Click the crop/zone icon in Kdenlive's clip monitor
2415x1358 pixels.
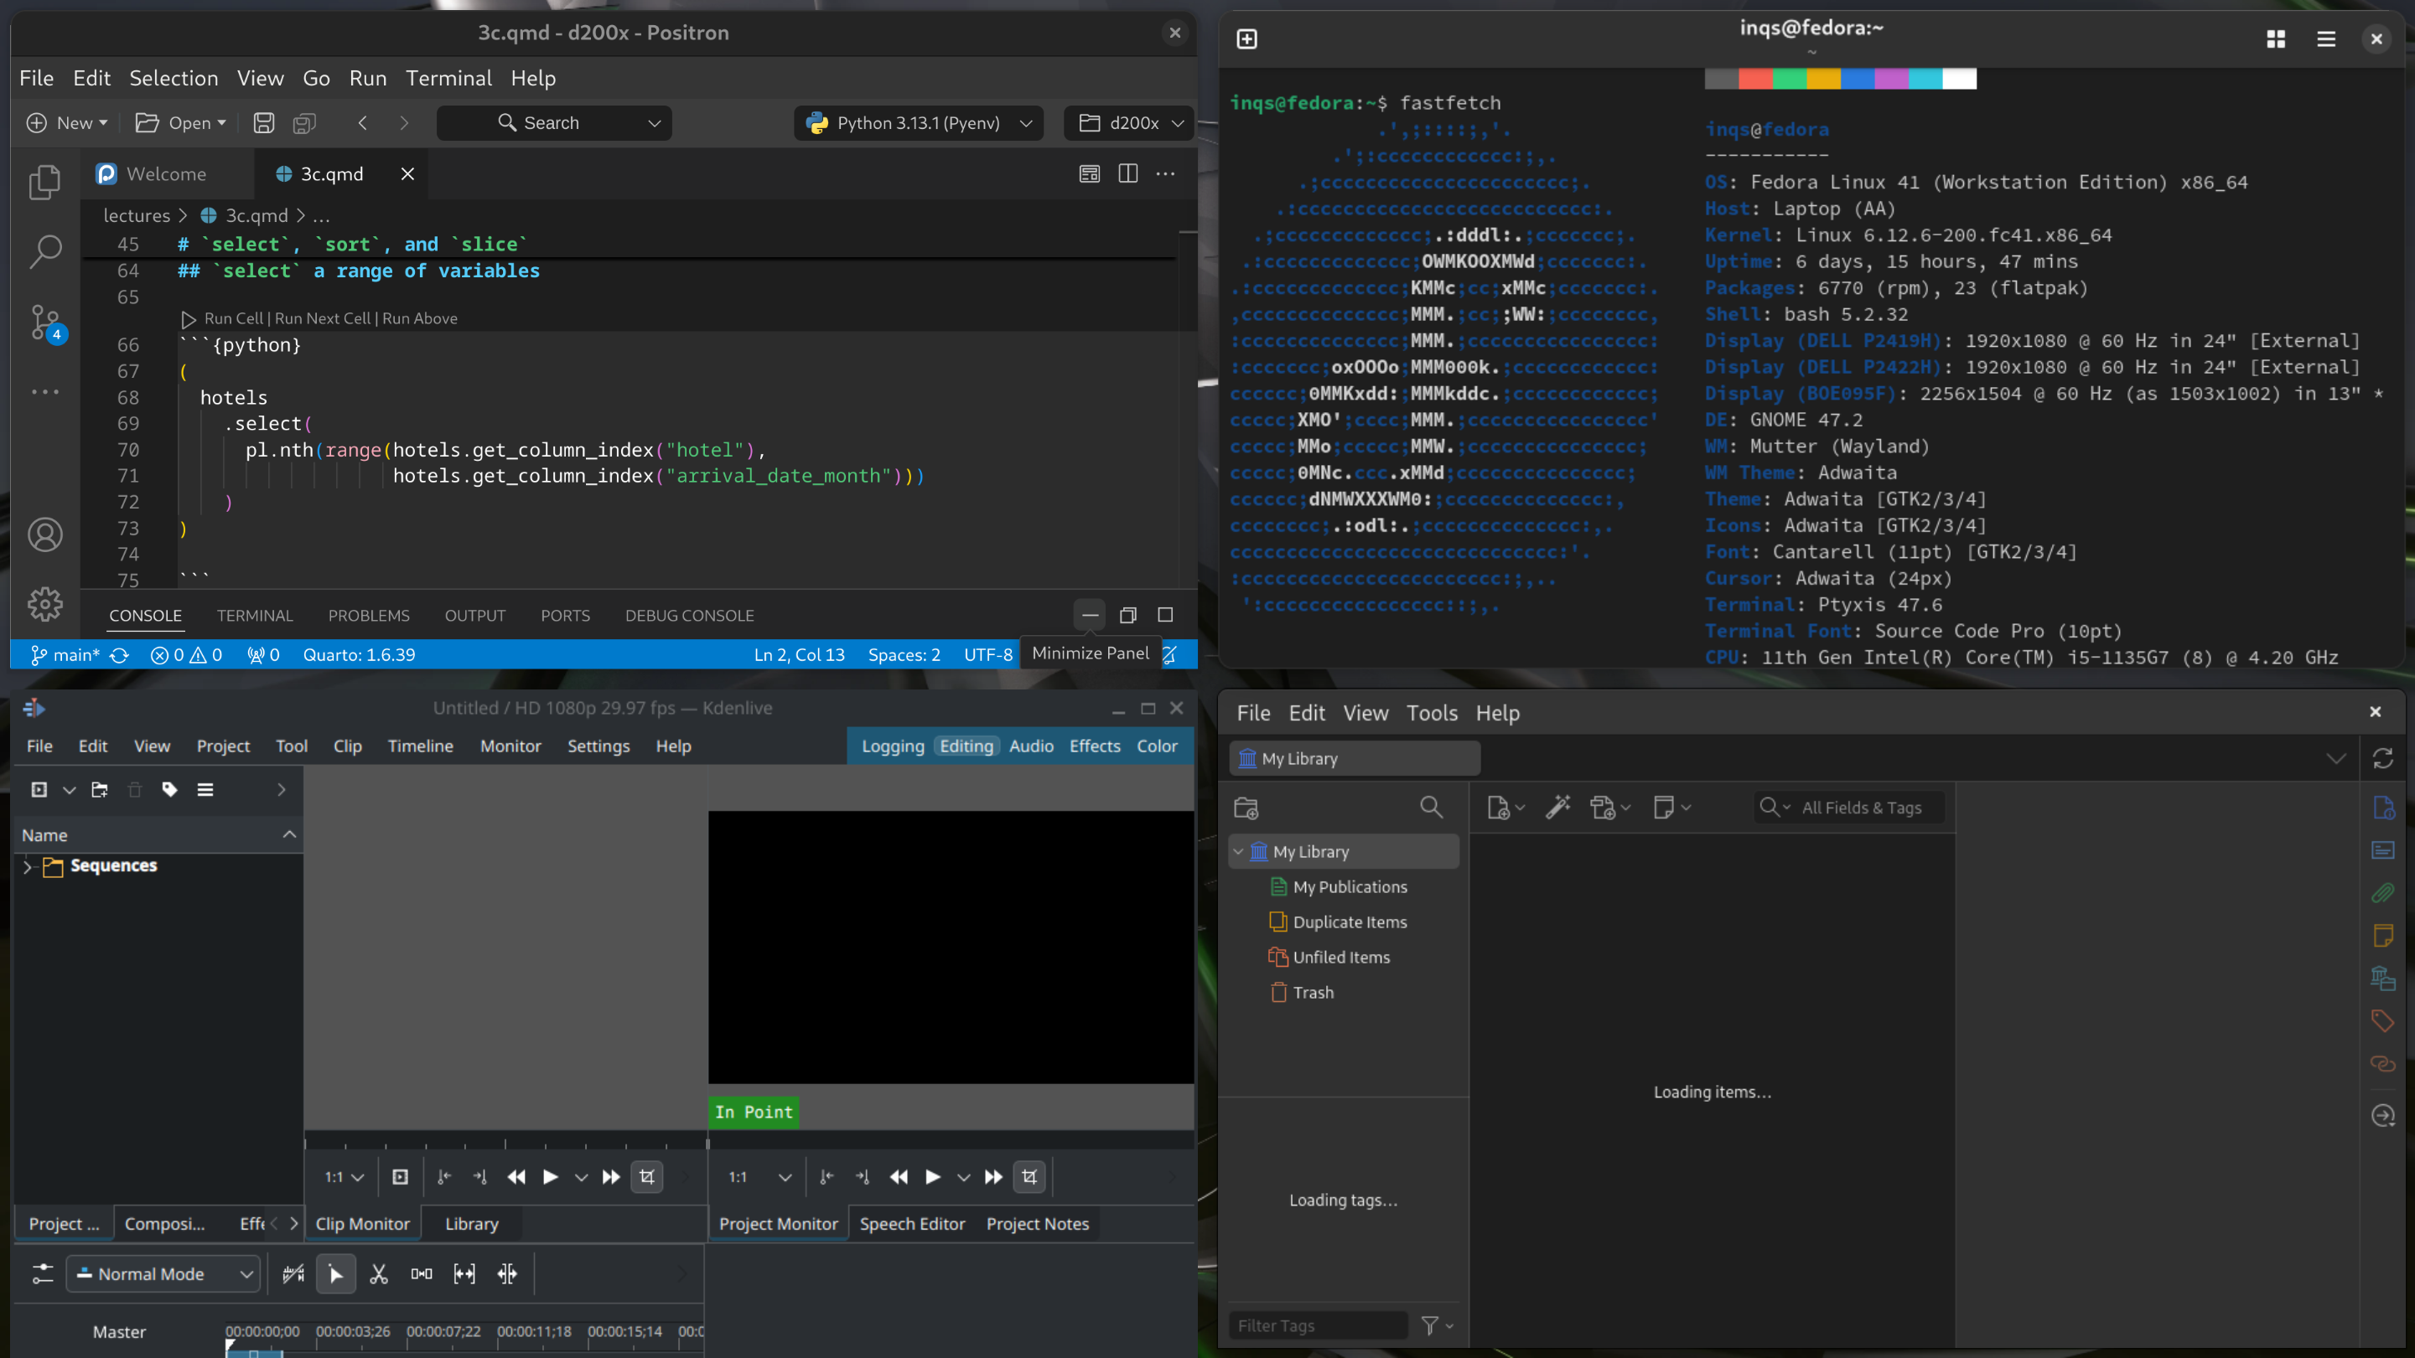click(x=648, y=1177)
